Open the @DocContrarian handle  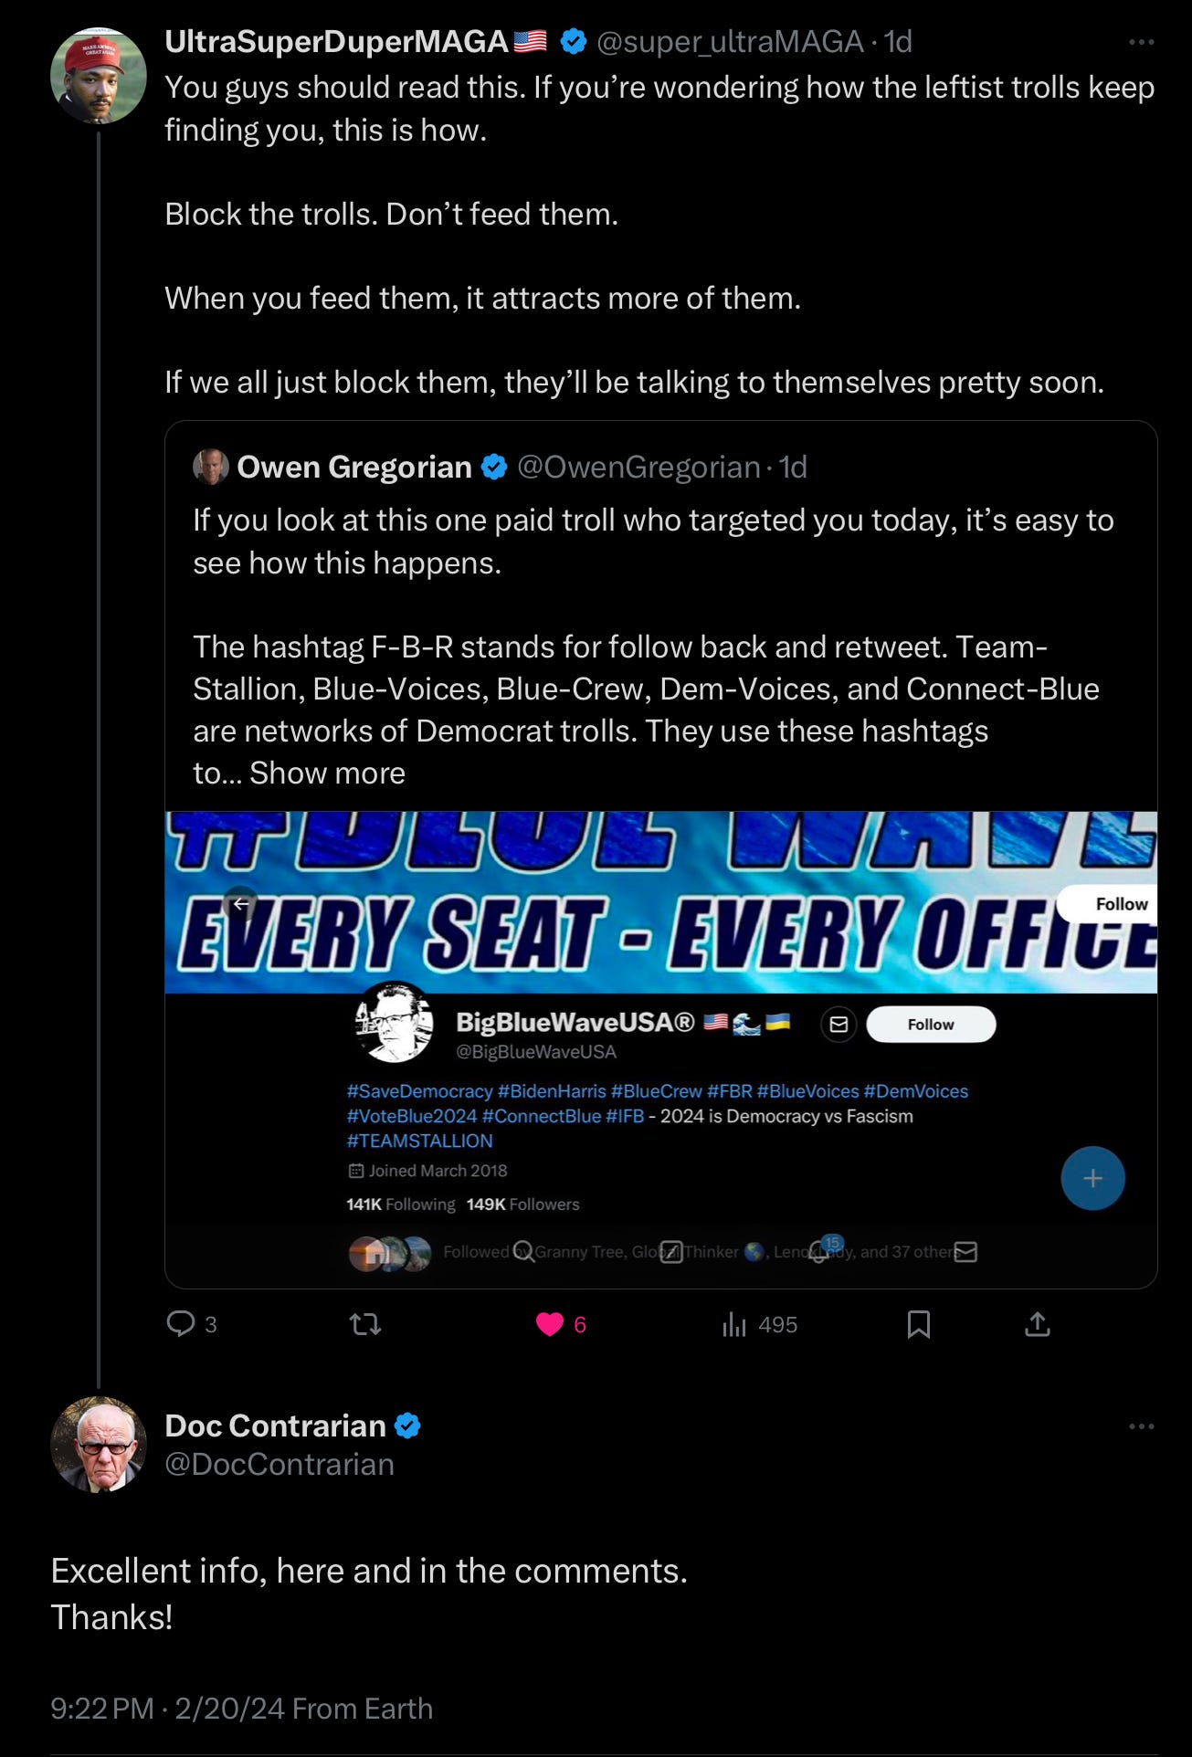280,1464
